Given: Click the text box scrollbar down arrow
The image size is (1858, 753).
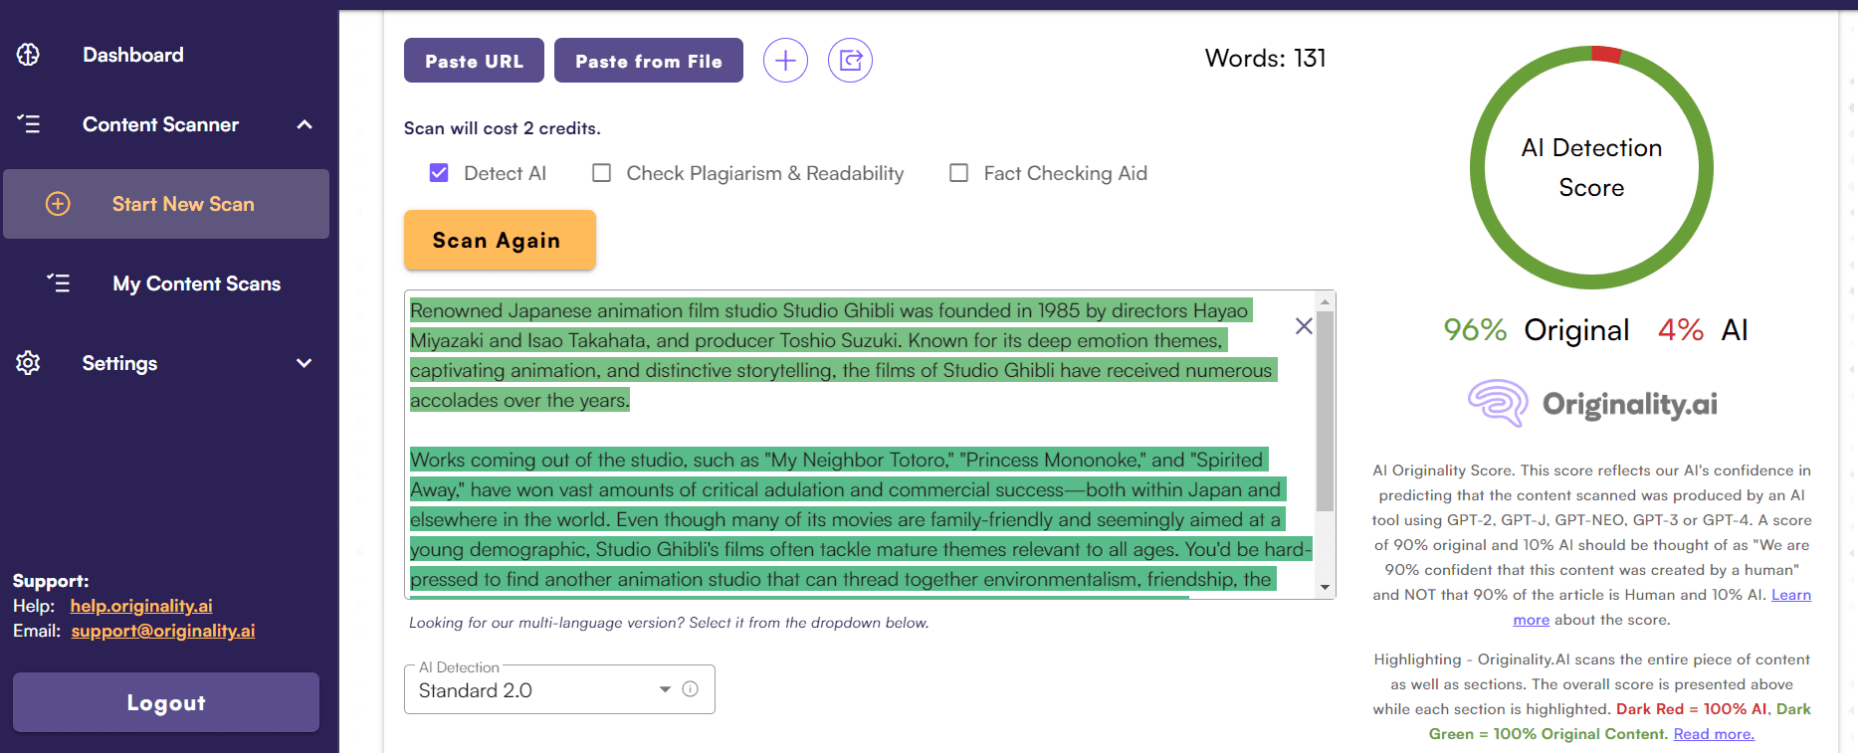Looking at the screenshot, I should pyautogui.click(x=1325, y=588).
